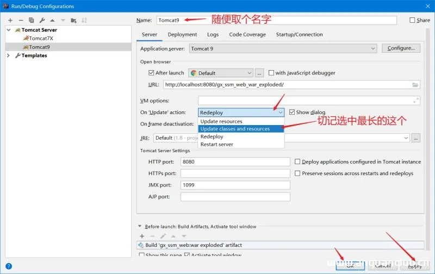The width and height of the screenshot is (435, 274).
Task: Click the Apply button
Action: coord(414,266)
